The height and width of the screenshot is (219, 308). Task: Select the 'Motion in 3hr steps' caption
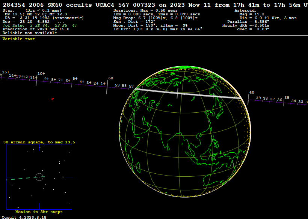point(39,212)
